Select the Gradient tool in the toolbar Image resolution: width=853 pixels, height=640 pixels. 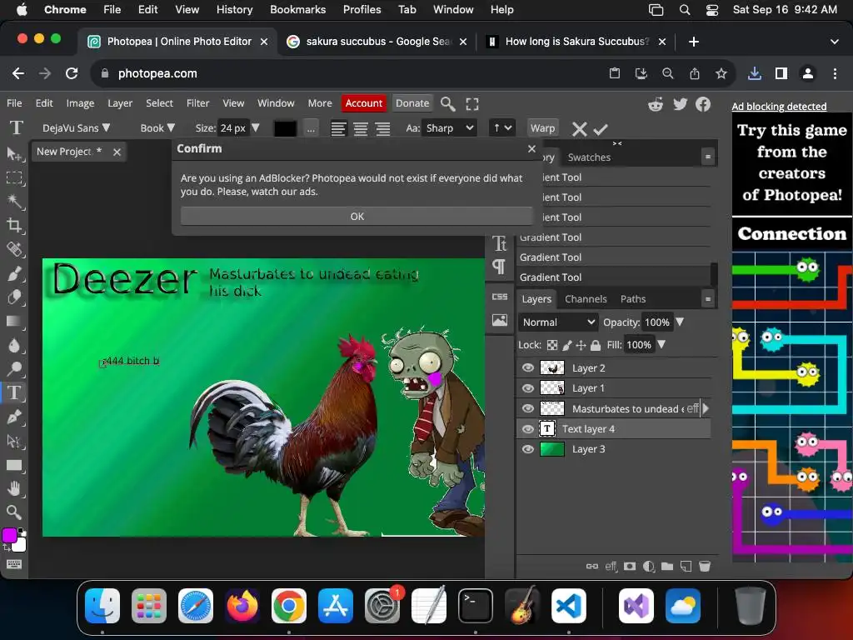pyautogui.click(x=14, y=321)
